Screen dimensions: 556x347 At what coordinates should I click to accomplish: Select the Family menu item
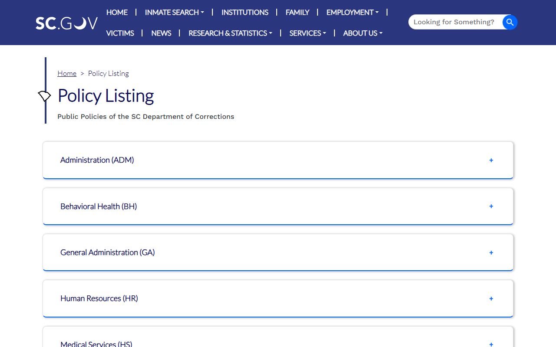pos(298,12)
